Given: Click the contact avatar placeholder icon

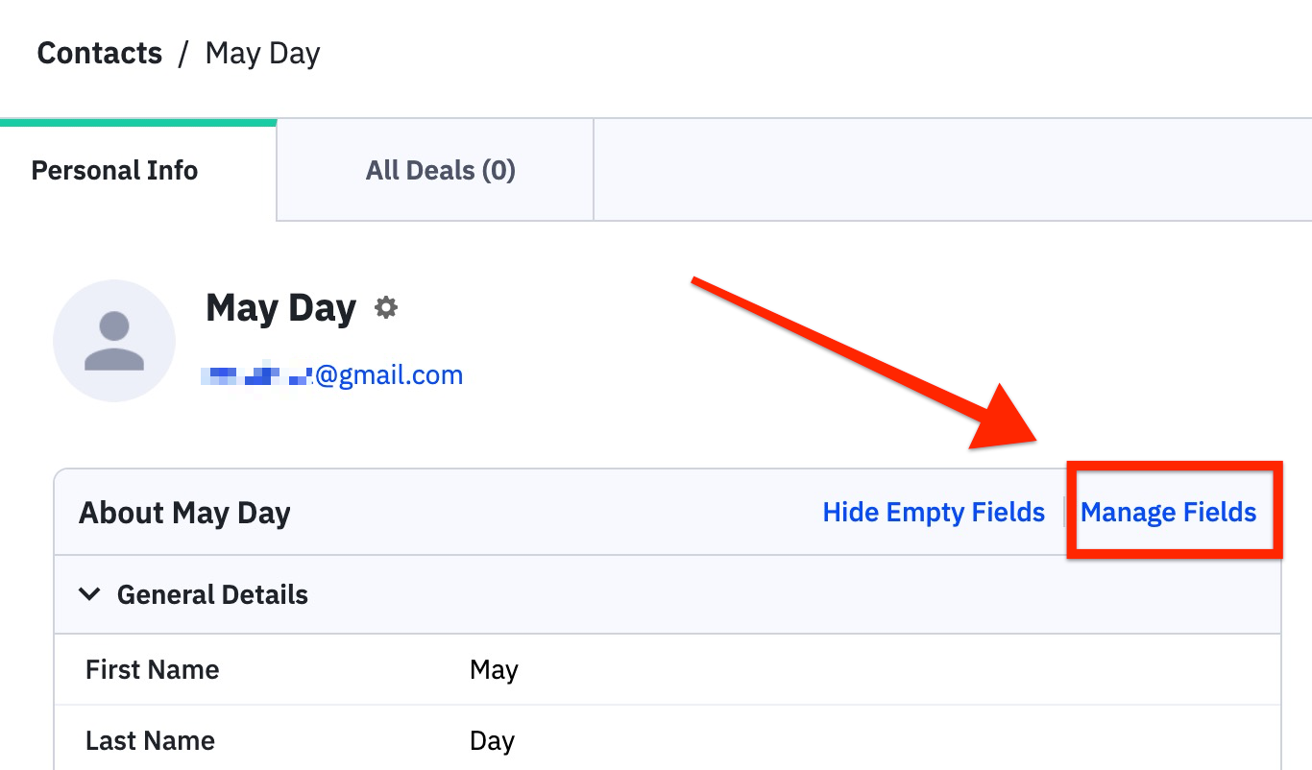Looking at the screenshot, I should click(x=114, y=341).
